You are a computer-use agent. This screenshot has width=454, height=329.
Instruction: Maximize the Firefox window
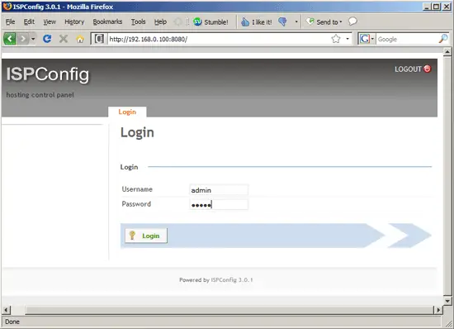click(437, 7)
